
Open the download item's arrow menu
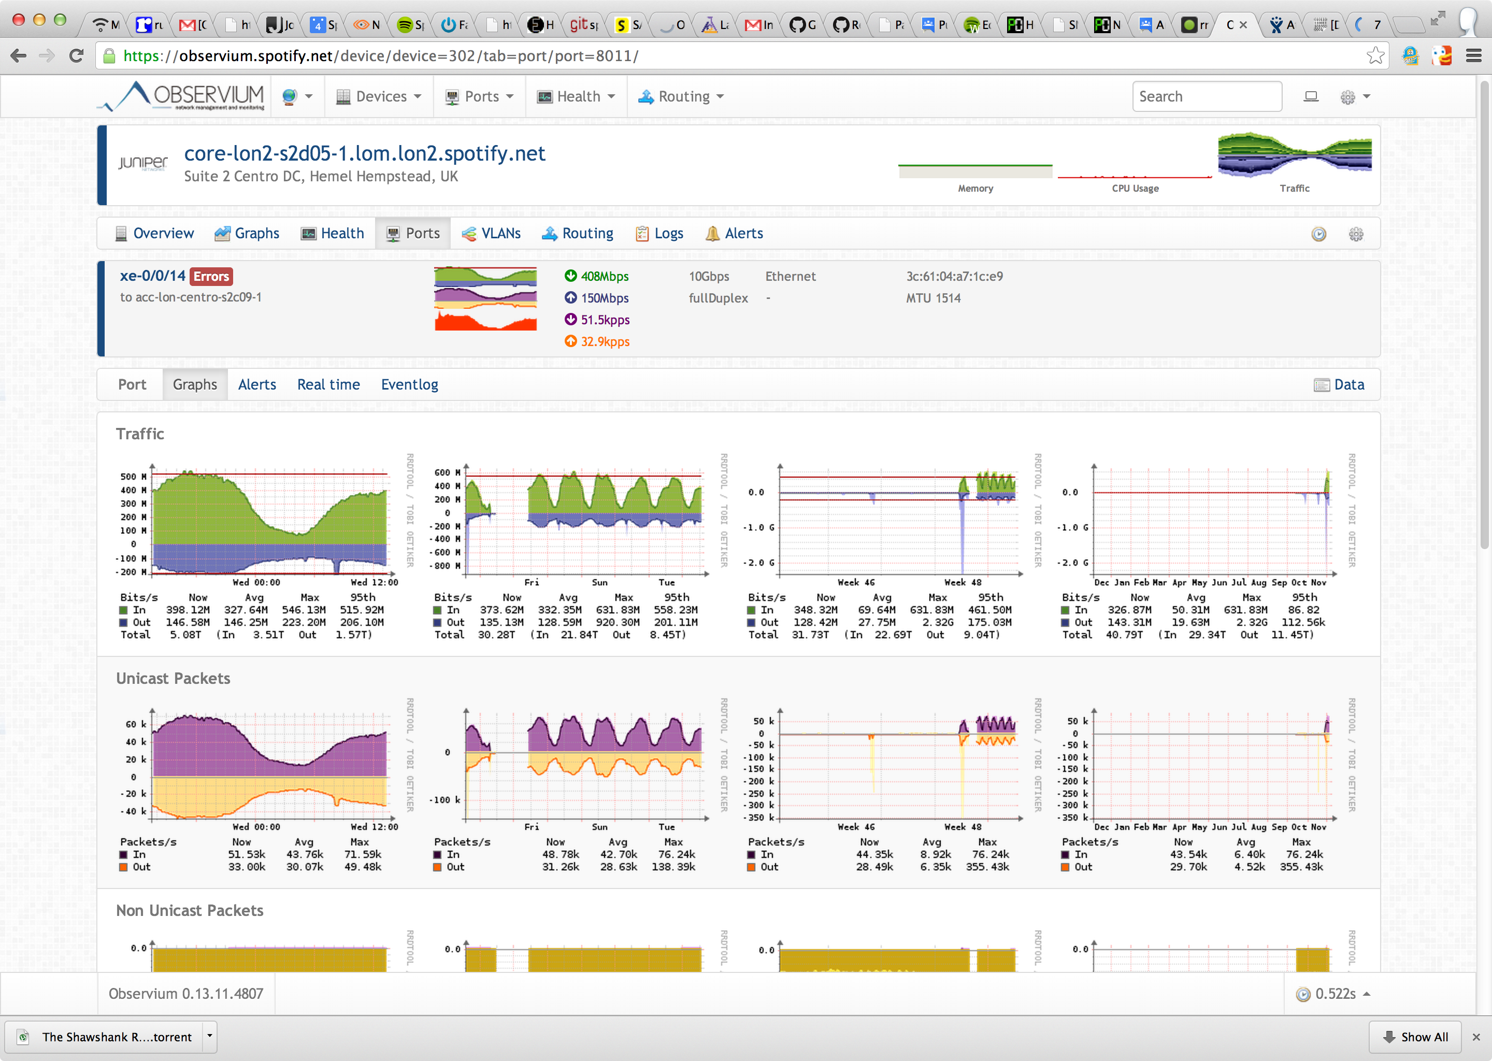209,1036
